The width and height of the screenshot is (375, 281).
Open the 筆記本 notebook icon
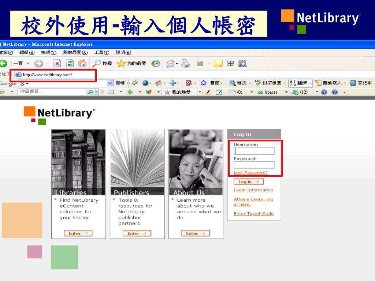pos(353,83)
